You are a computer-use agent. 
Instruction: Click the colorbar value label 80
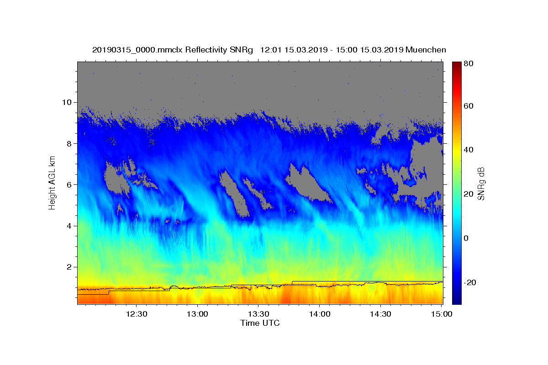[469, 64]
